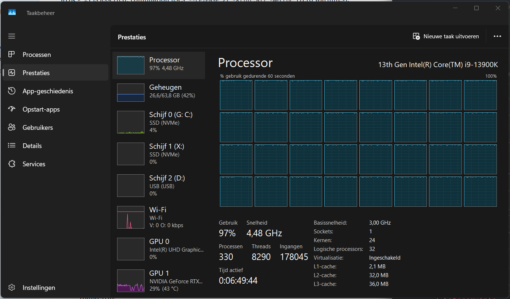Select Schijf 1 (X:) item
The width and height of the screenshot is (510, 299).
point(159,154)
